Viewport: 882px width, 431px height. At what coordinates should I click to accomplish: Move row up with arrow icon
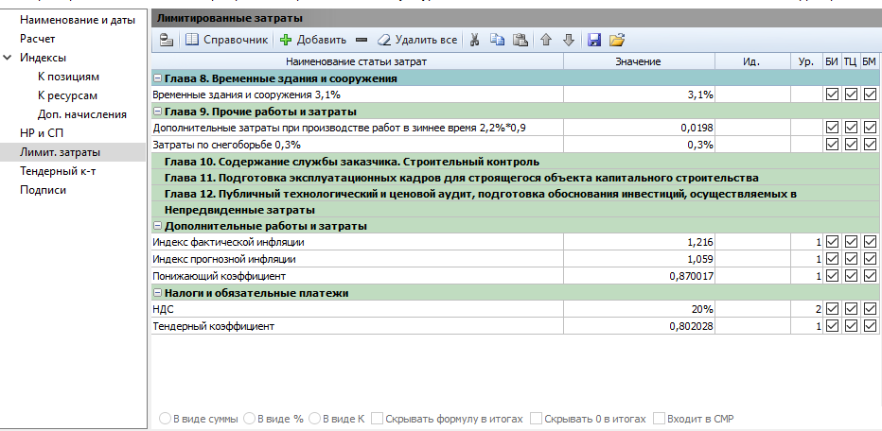pos(546,40)
